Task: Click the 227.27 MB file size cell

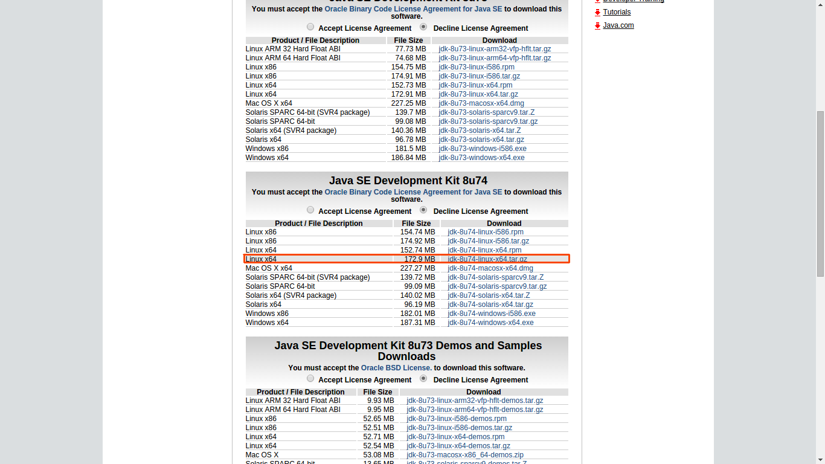Action: 417,268
